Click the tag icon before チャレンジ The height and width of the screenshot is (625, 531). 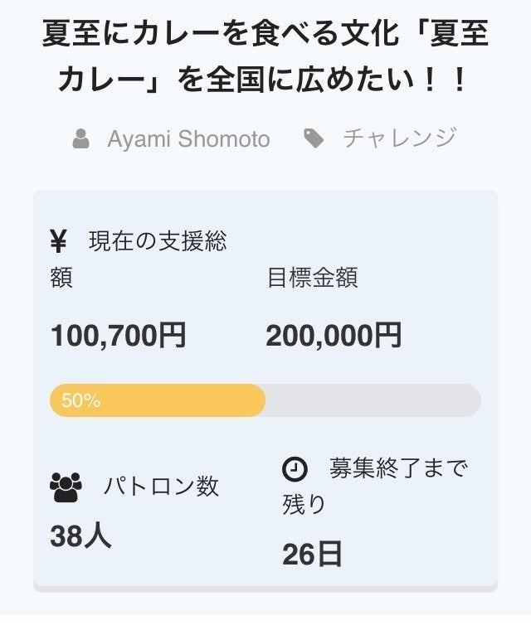click(x=314, y=138)
